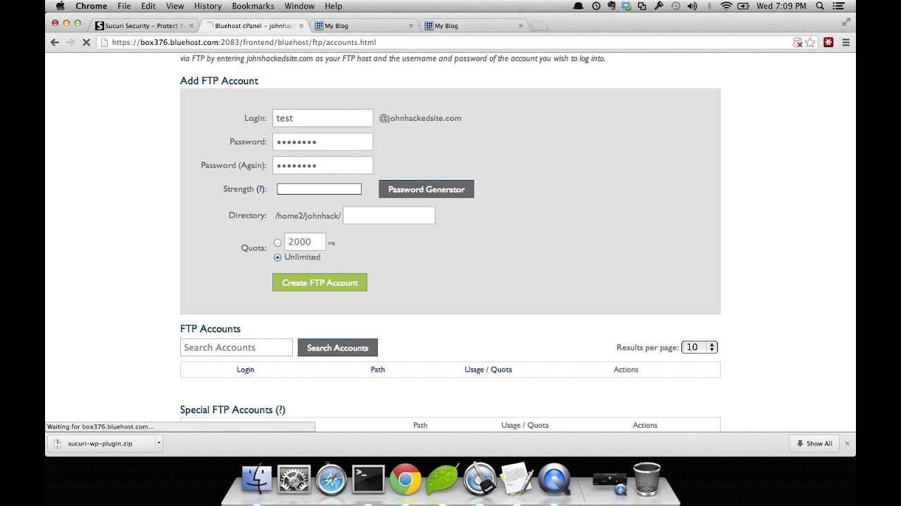
Task: Open System Preferences from the Dock
Action: click(294, 479)
